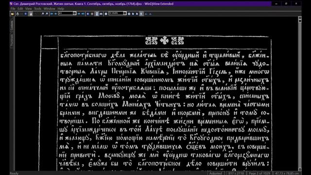Click inside the page number field
The height and width of the screenshot is (175, 311).
pos(66,13)
